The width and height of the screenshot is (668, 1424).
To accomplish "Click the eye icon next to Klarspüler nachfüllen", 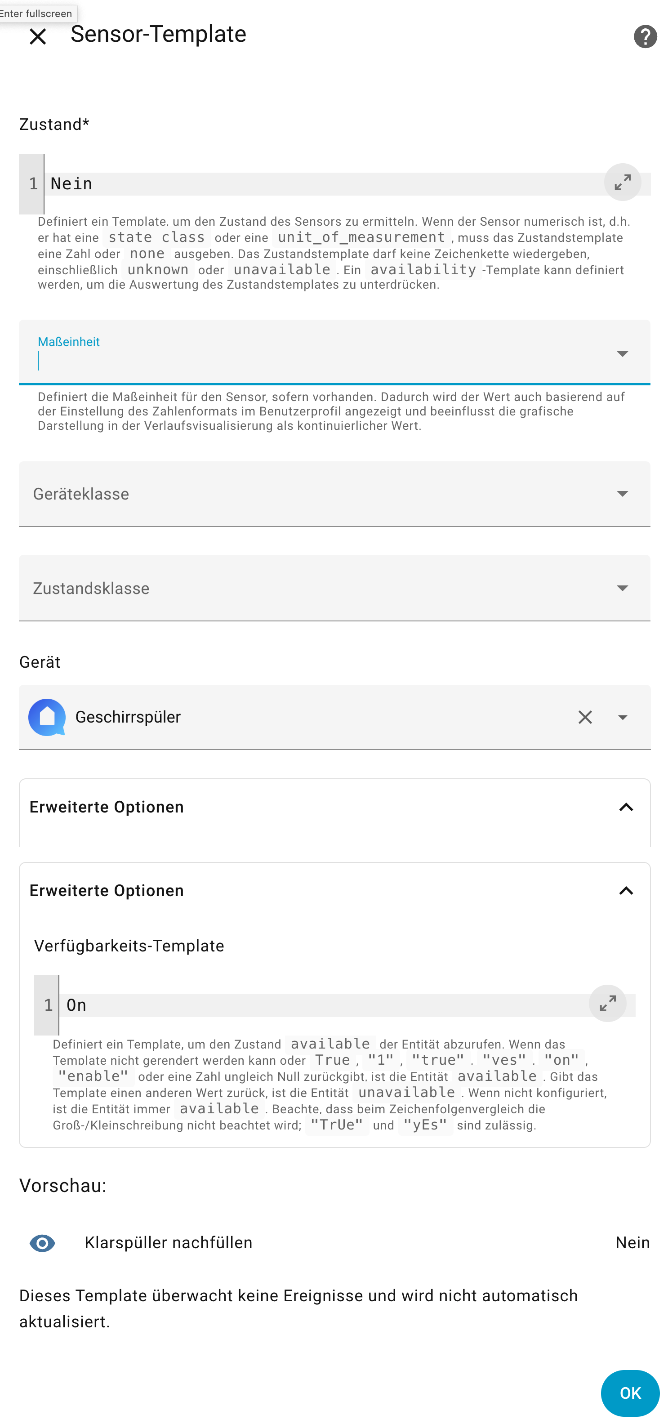I will 42,1243.
